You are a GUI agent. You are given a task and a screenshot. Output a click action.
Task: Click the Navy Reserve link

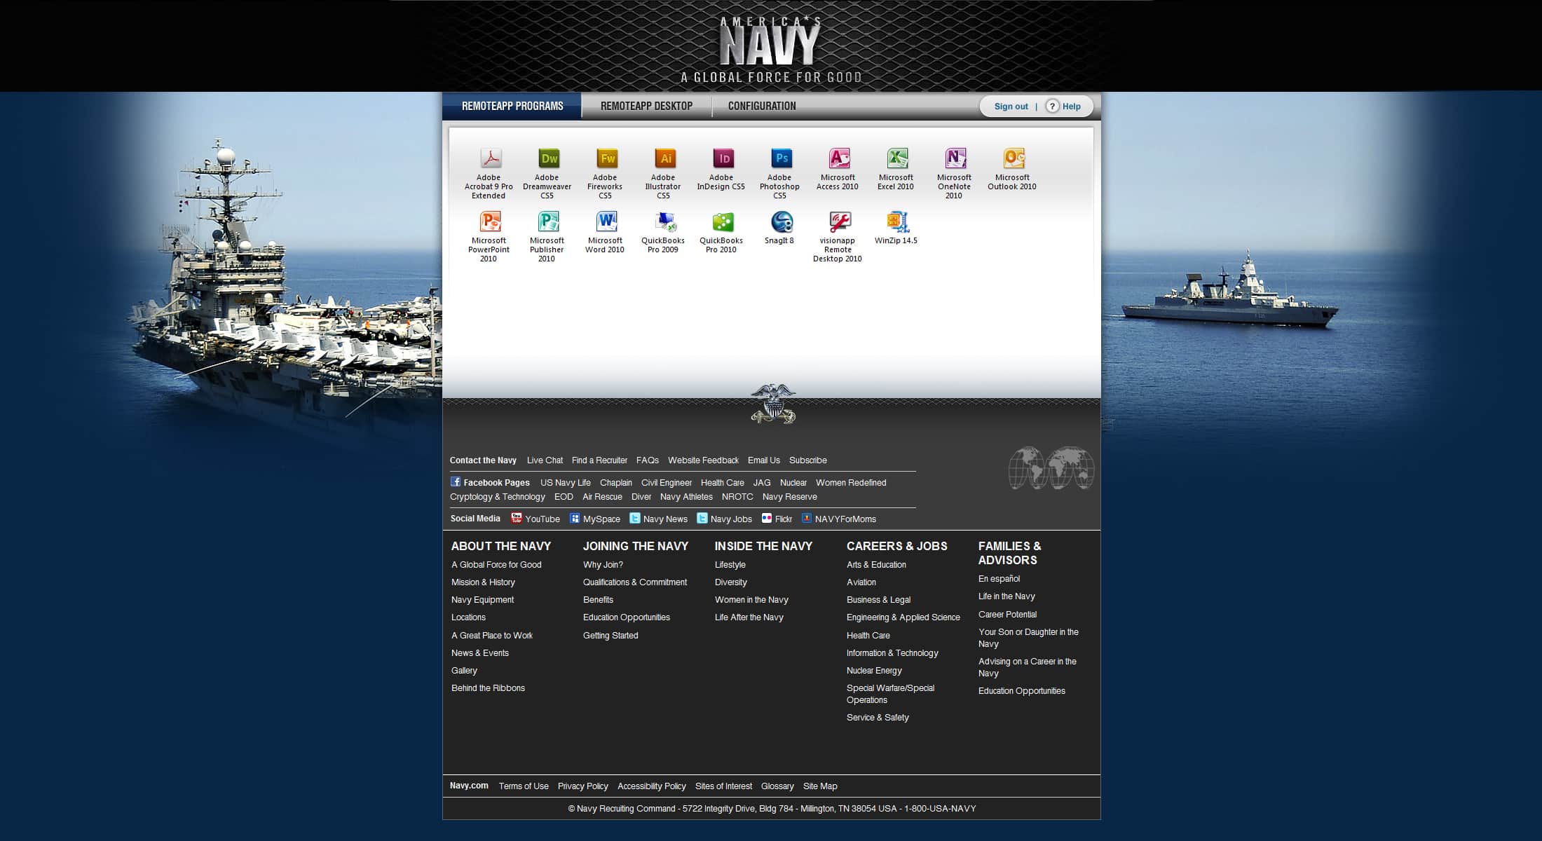tap(790, 497)
